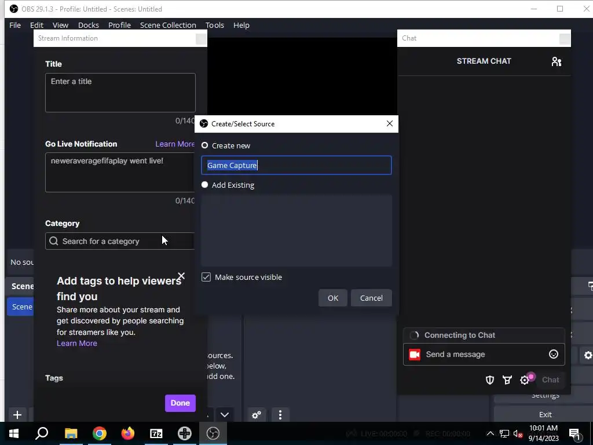Toggle the Chat dock float button
The height and width of the screenshot is (445, 593).
[565, 39]
